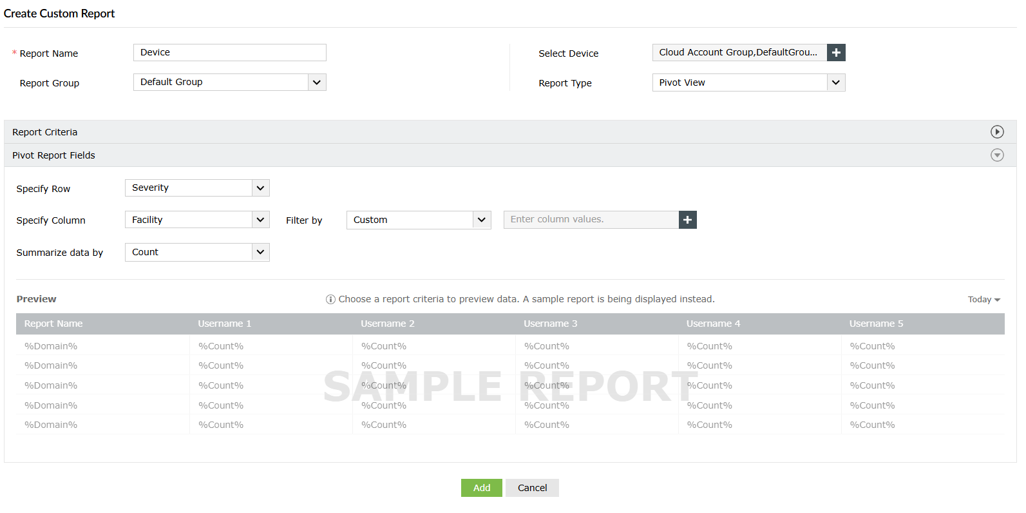
Task: Open the Summarize data by Count dropdown
Action: tap(197, 252)
